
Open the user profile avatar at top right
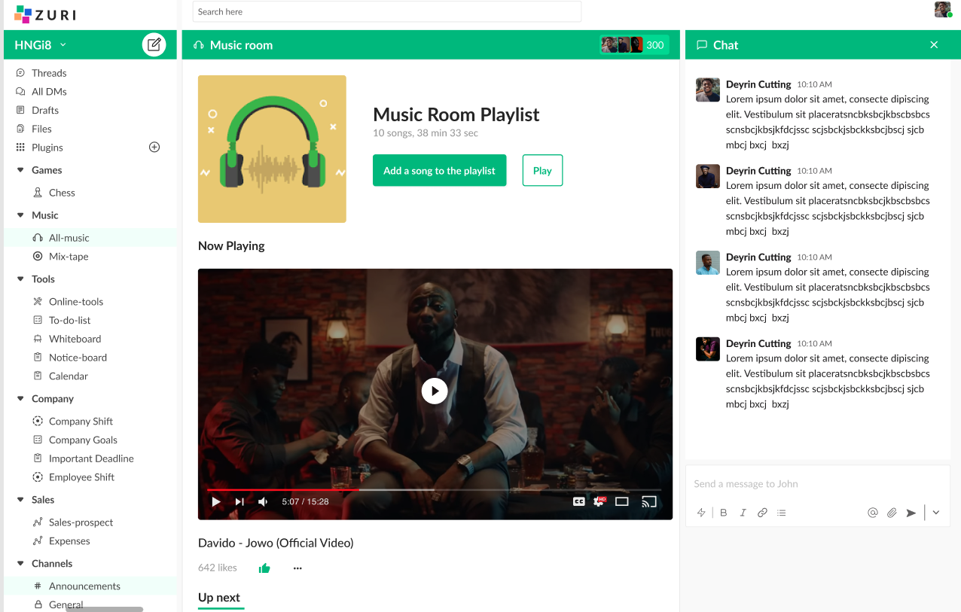pyautogui.click(x=943, y=10)
